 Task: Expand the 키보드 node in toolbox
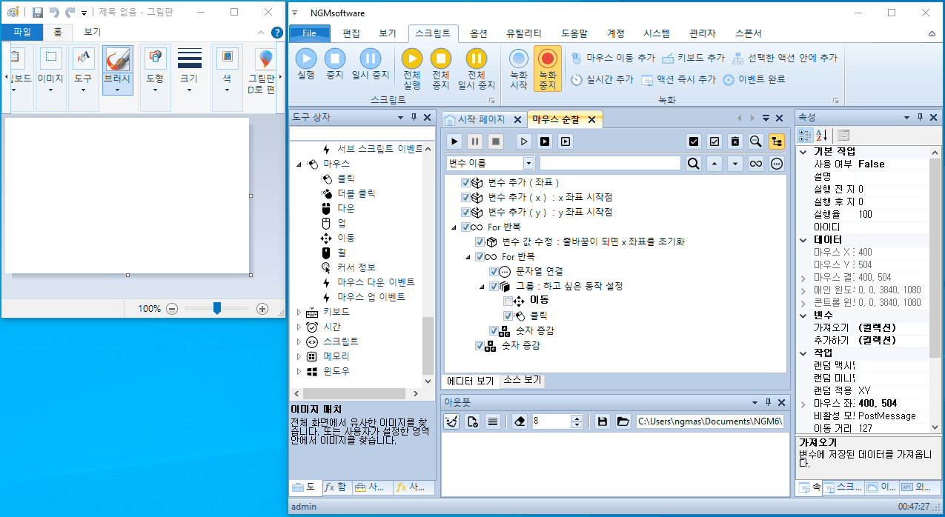pos(299,312)
